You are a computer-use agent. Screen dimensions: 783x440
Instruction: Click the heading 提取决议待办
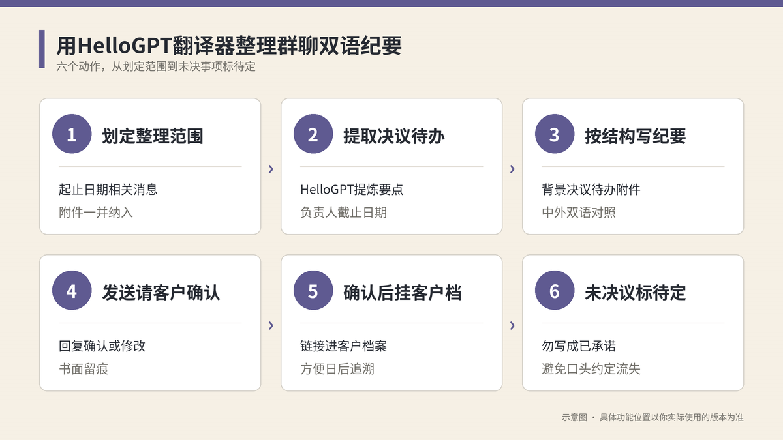click(x=394, y=136)
